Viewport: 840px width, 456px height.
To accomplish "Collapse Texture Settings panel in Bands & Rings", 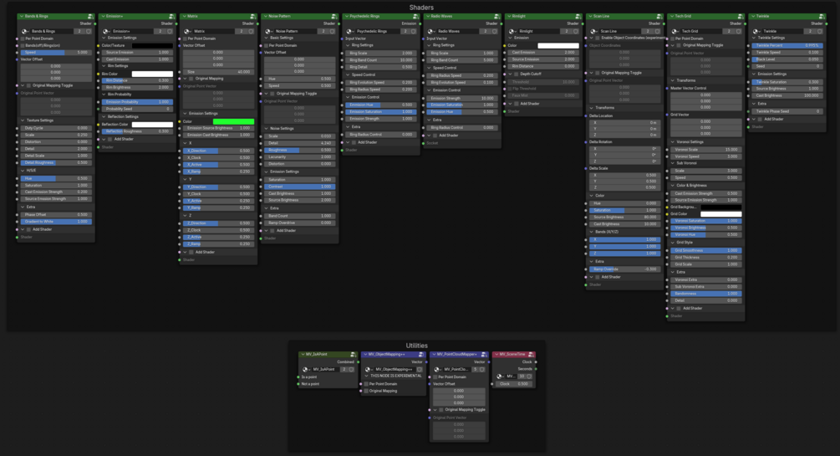I will click(23, 120).
